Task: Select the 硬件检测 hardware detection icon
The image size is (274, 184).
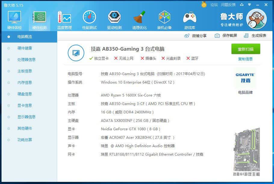Action: pos(39,20)
